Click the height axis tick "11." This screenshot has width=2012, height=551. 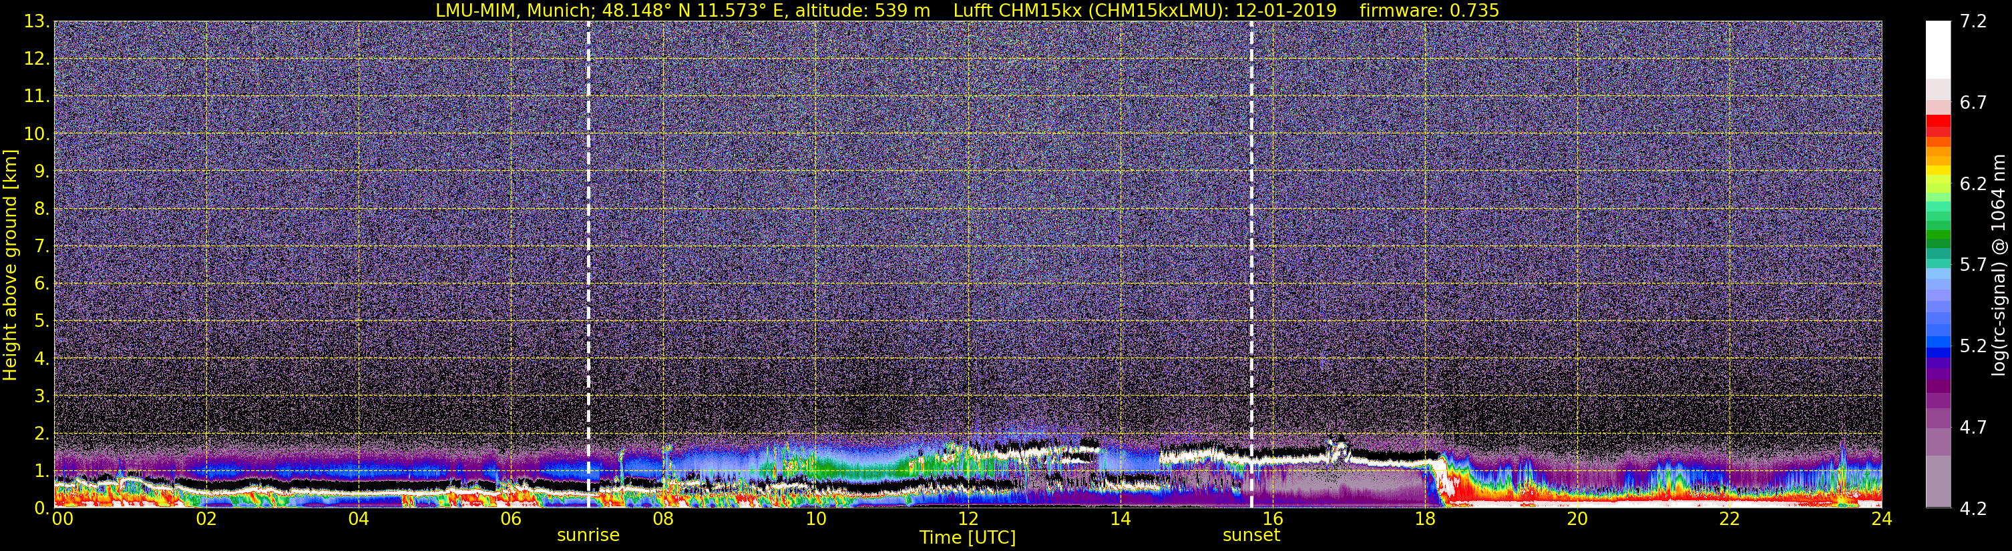point(37,97)
